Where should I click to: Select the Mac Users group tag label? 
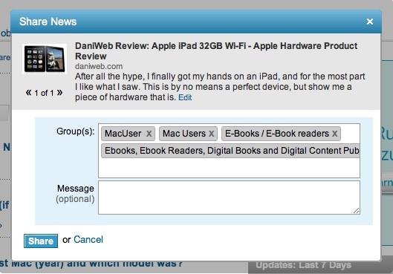click(x=184, y=134)
